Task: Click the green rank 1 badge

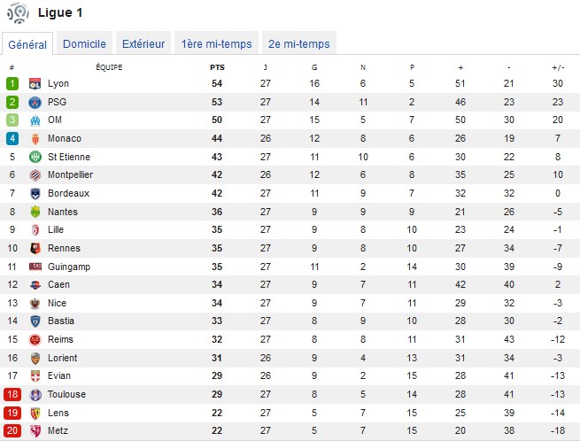Action: [x=12, y=83]
